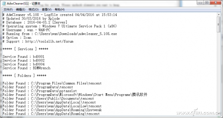Viewport: 223px width, 118px height.
Task: Click the scrollbar up arrow
Action: [x=218, y=14]
